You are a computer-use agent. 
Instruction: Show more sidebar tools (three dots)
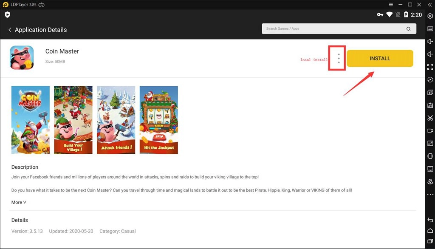click(430, 194)
